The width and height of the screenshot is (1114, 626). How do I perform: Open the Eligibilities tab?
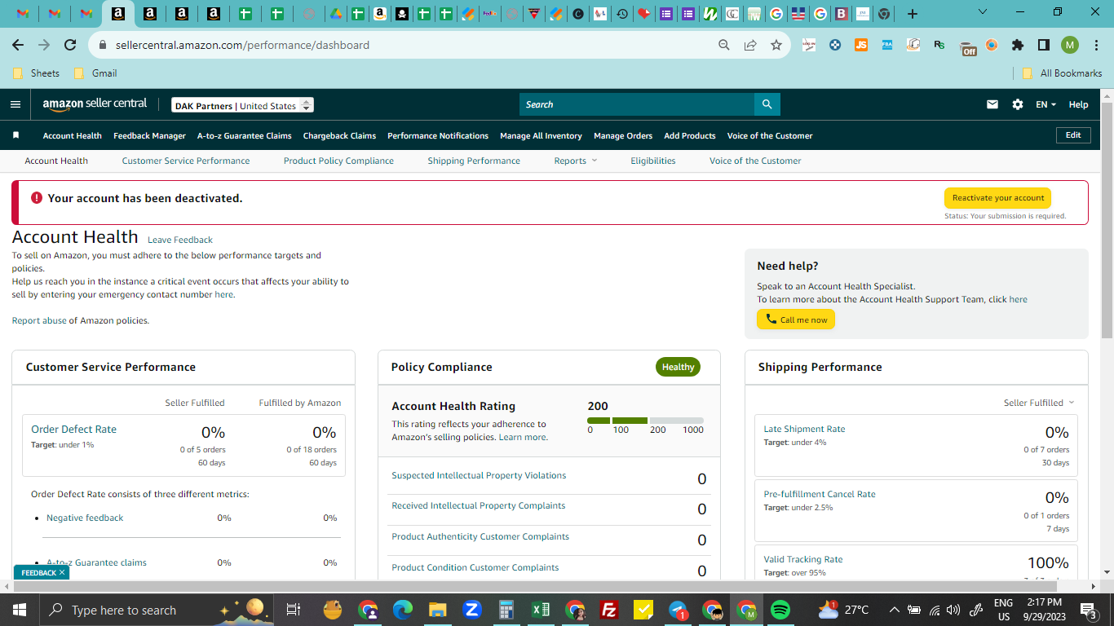click(653, 161)
